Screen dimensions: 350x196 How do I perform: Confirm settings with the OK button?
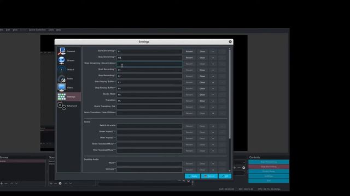tap(225, 176)
